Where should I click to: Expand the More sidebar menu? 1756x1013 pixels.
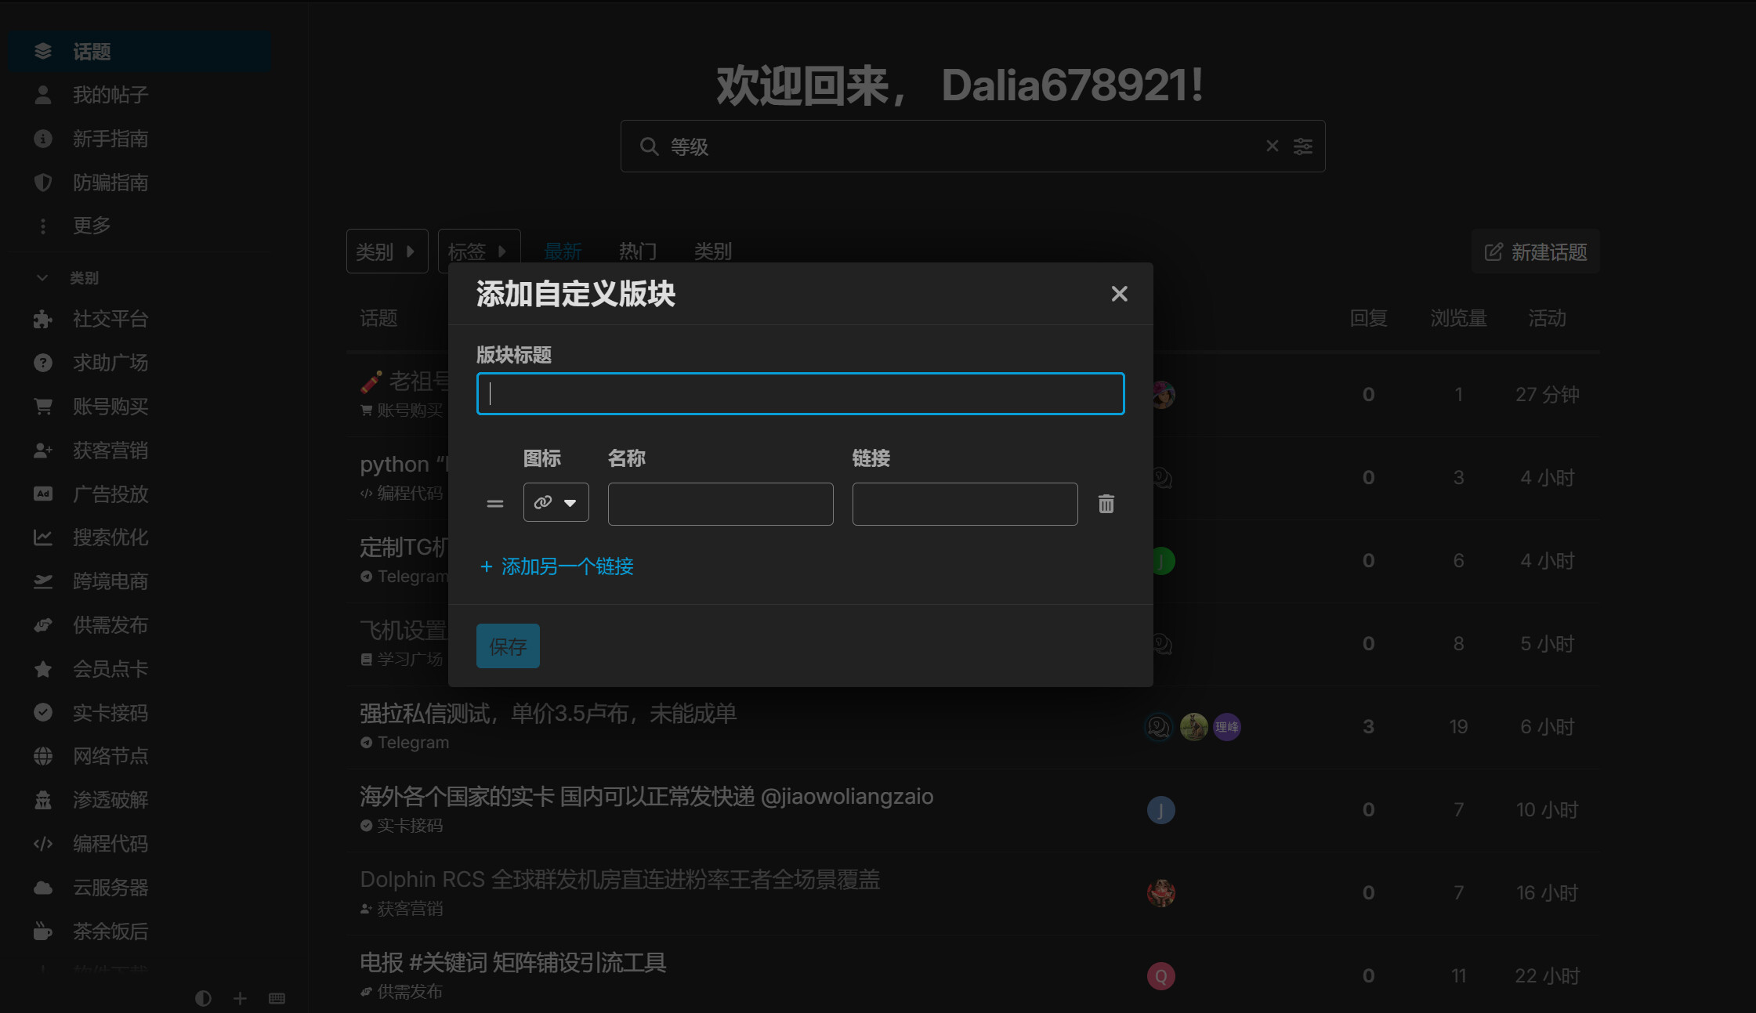point(91,226)
